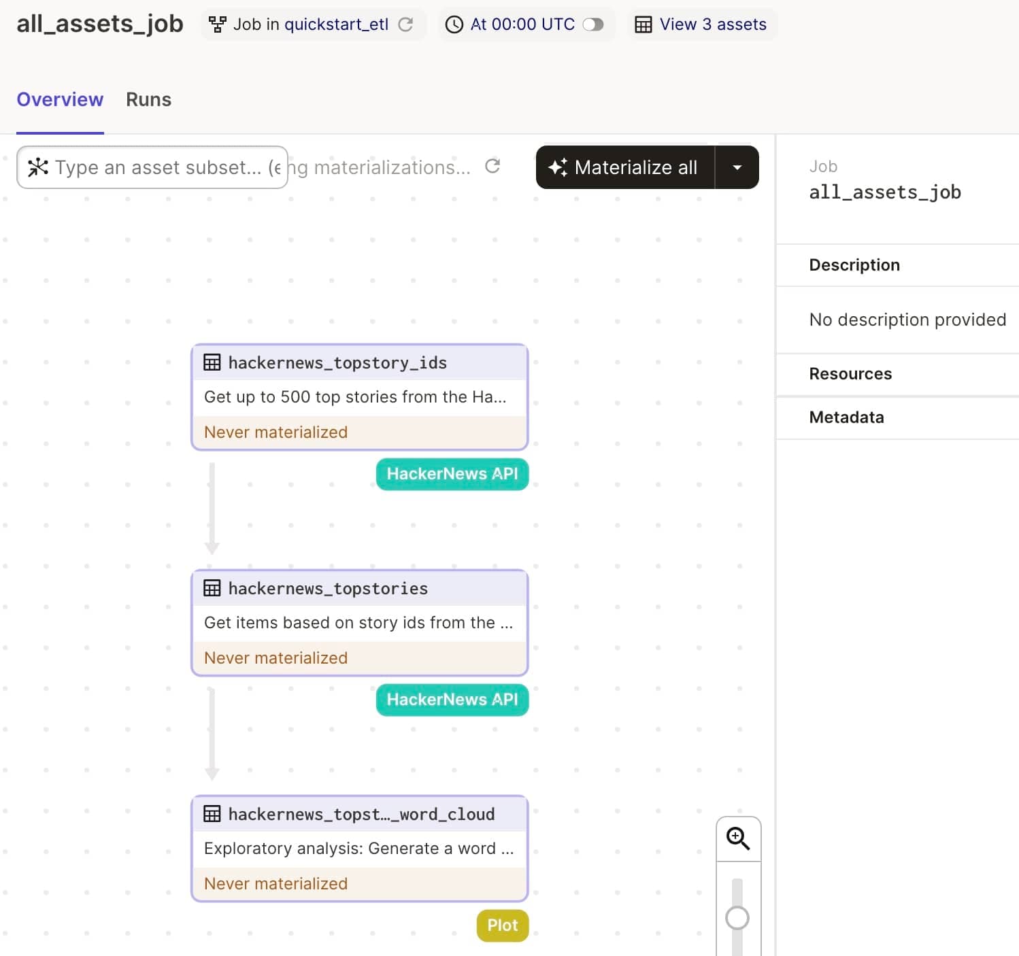Click the graph zoom slider handle
This screenshot has width=1019, height=956.
[737, 918]
